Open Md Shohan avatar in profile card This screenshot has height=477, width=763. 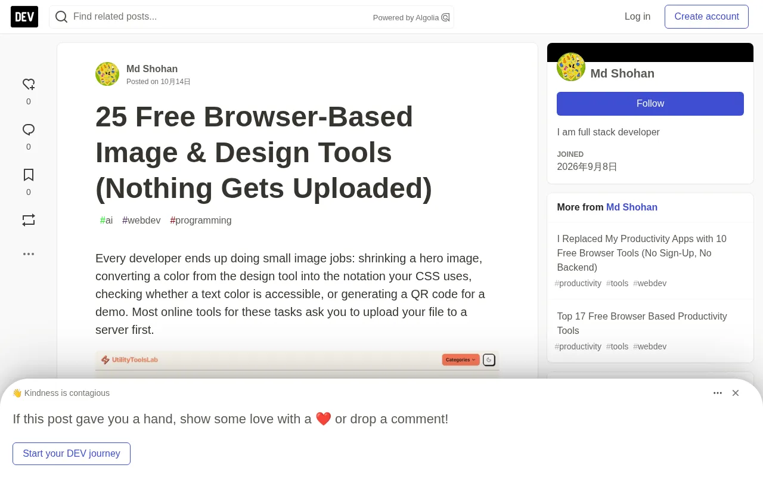(571, 67)
